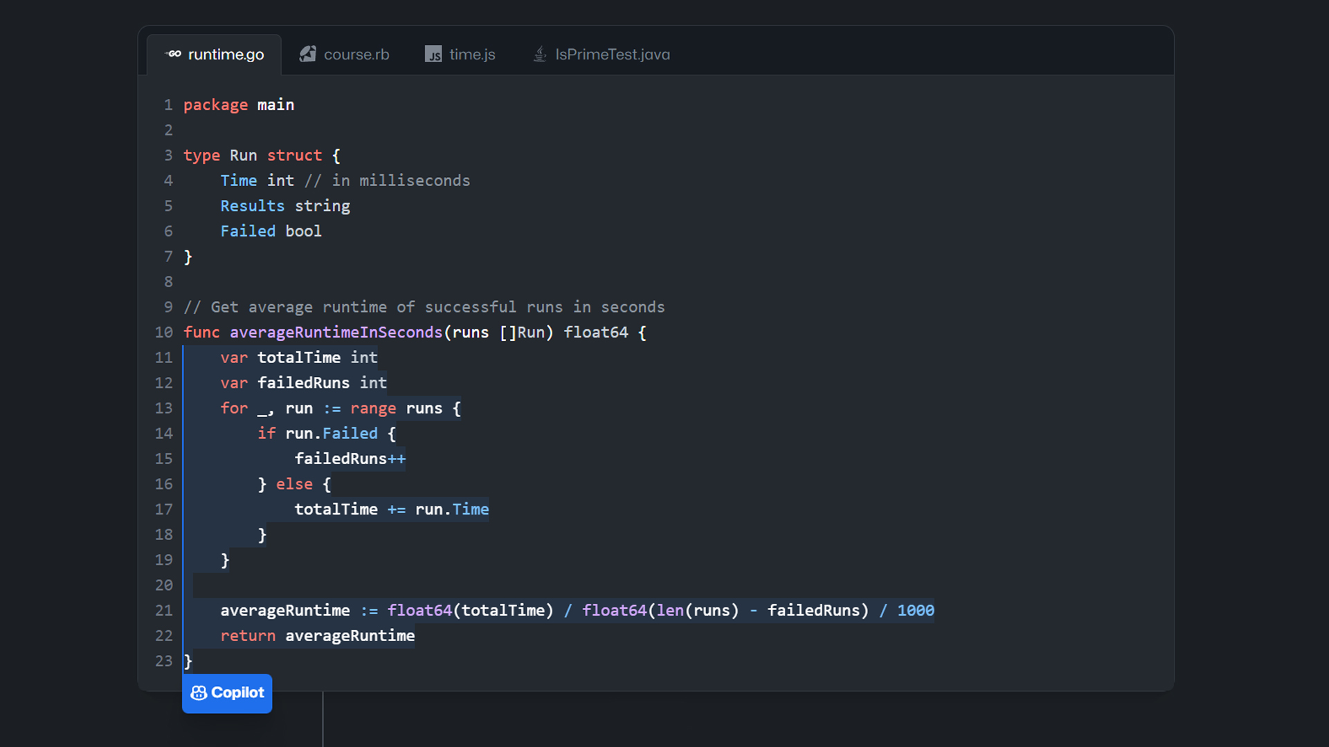Click the runtime.go active tab
1329x747 pixels.
point(215,54)
